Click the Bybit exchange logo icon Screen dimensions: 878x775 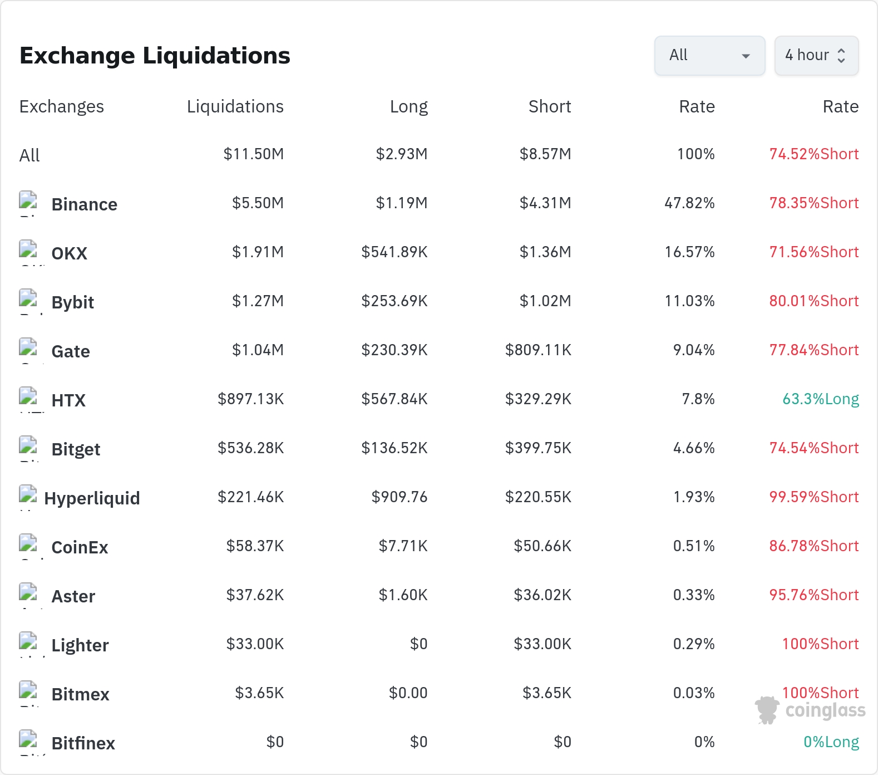[28, 302]
